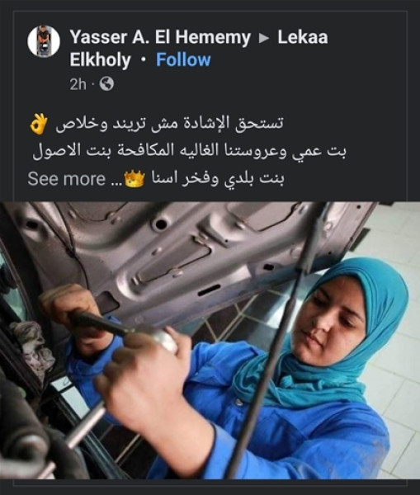Click the ellipsis before See more
The height and width of the screenshot is (495, 420).
(115, 183)
